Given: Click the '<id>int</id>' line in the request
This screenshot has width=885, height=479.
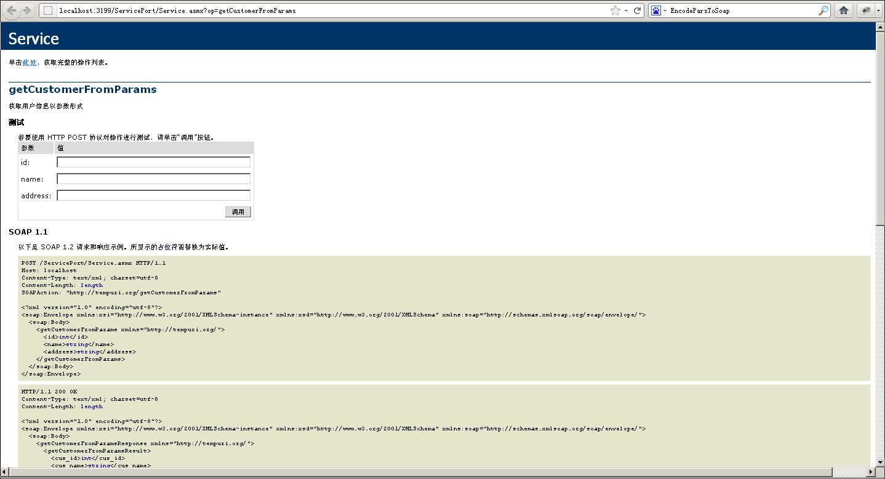Looking at the screenshot, I should (x=66, y=337).
